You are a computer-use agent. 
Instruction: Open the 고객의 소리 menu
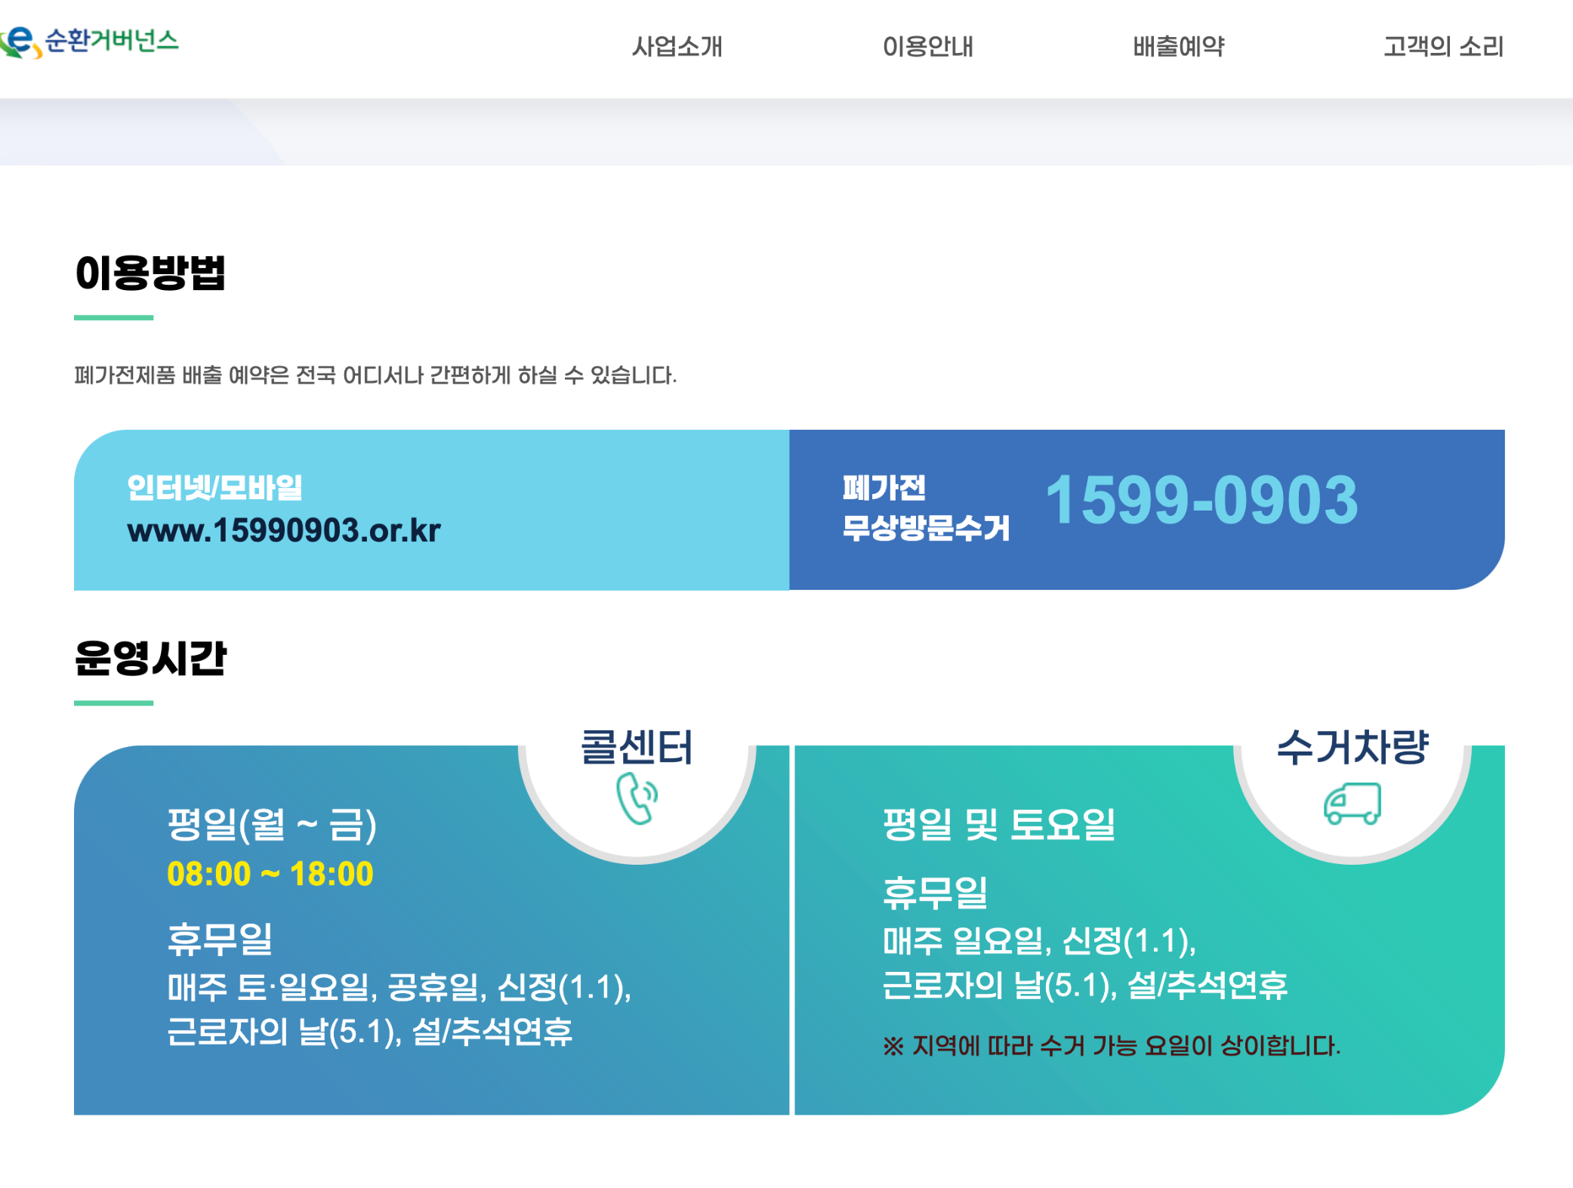tap(1442, 47)
